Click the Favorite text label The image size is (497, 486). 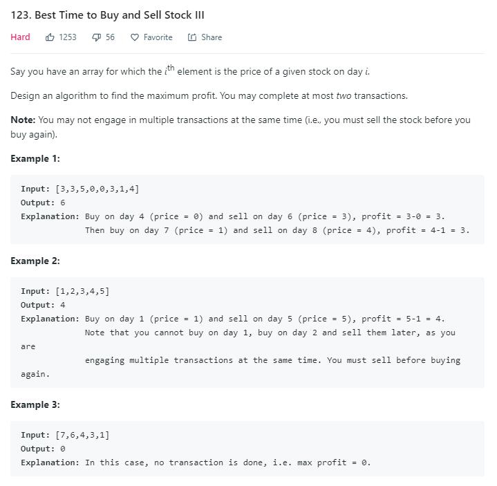(x=158, y=37)
